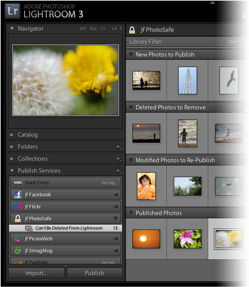Click the jf PhotoSafe padlock icon in services list
The width and height of the screenshot is (249, 287).
point(18,219)
